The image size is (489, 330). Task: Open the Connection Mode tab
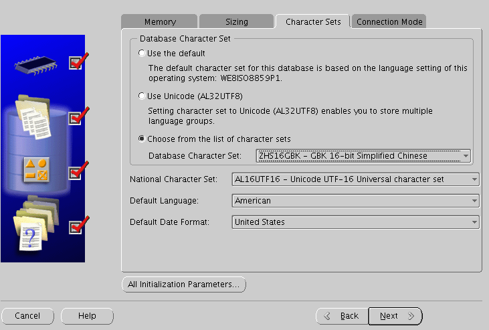pos(389,21)
